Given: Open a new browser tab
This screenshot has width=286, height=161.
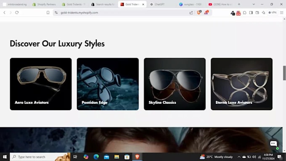Looking at the screenshot, I should tap(239, 4).
